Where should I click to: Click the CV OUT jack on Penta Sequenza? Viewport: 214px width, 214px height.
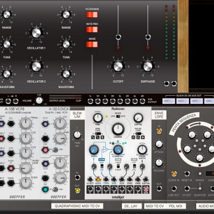pyautogui.click(x=187, y=188)
